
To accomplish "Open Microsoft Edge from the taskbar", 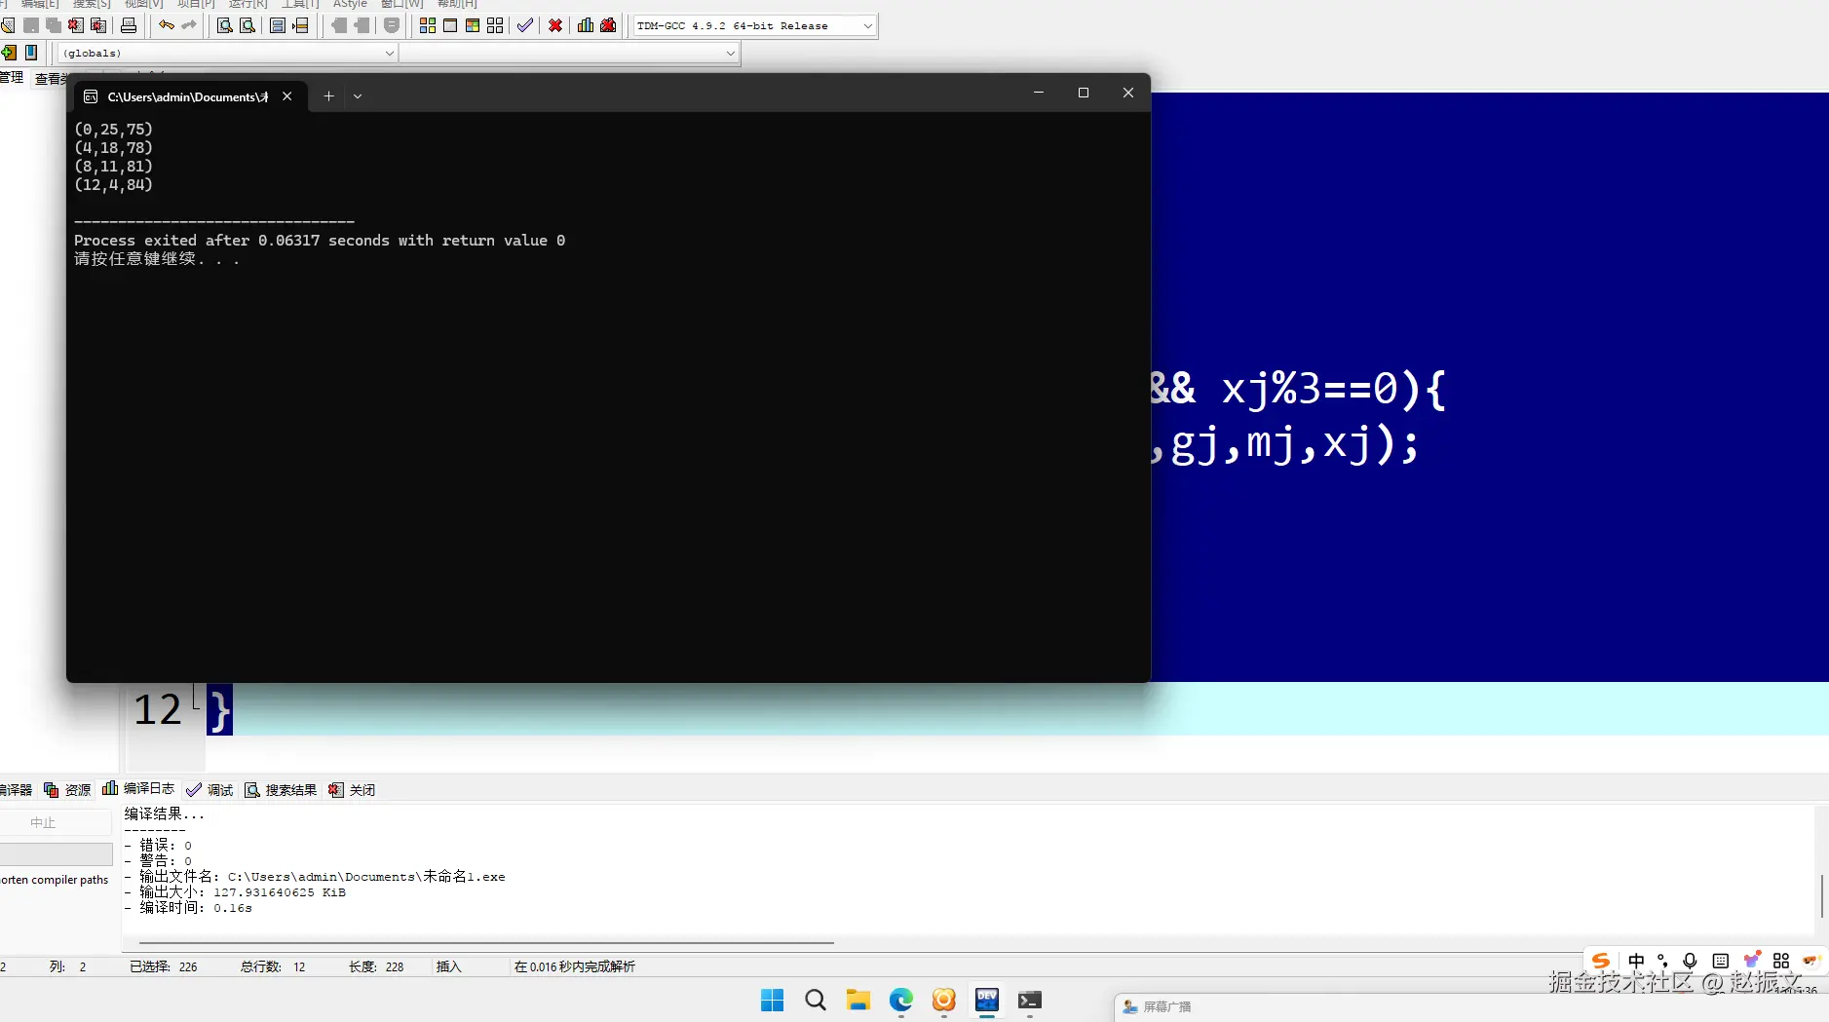I will pyautogui.click(x=901, y=1001).
